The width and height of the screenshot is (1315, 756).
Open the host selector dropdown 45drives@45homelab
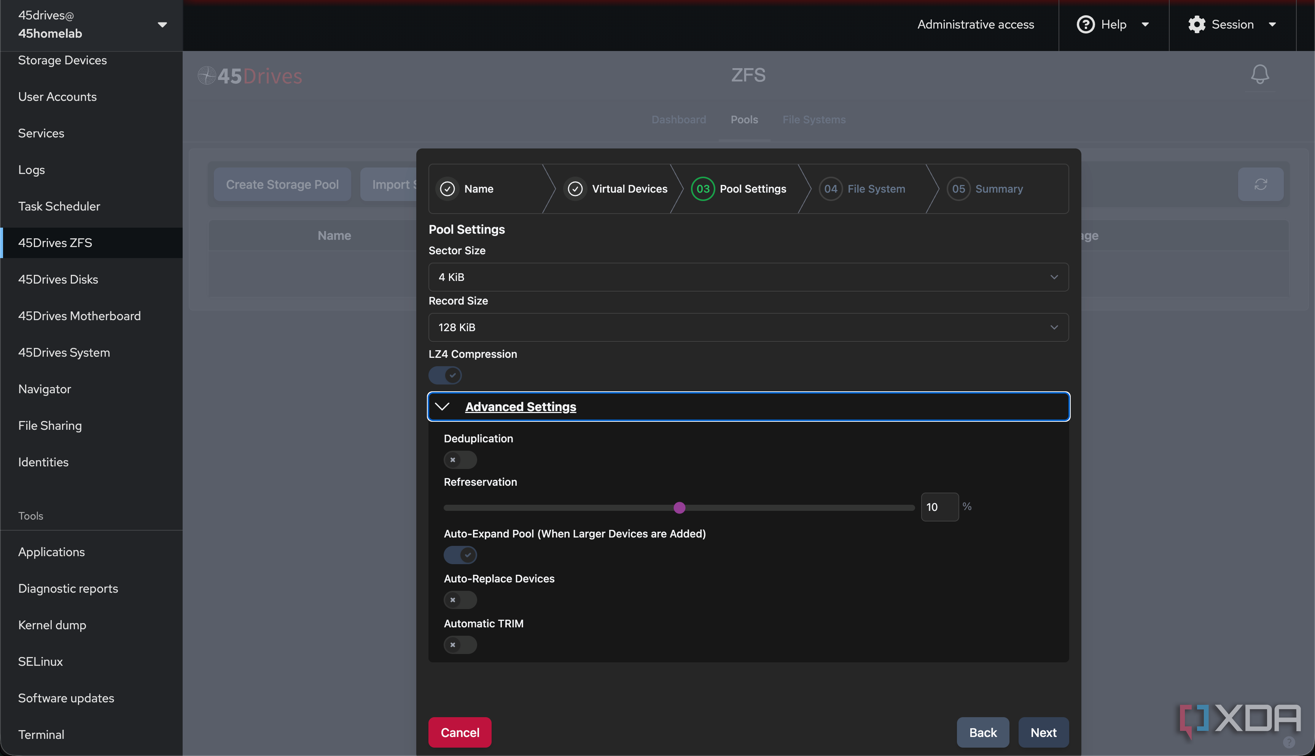click(91, 24)
